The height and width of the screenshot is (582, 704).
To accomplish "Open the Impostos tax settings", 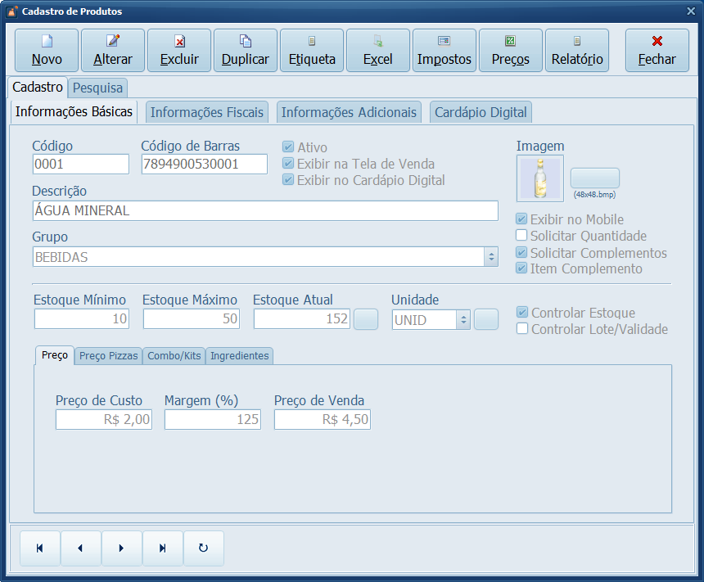I will [x=445, y=51].
